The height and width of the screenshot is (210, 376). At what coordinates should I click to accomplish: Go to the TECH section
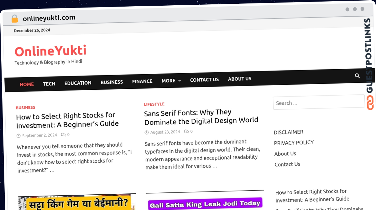click(49, 84)
